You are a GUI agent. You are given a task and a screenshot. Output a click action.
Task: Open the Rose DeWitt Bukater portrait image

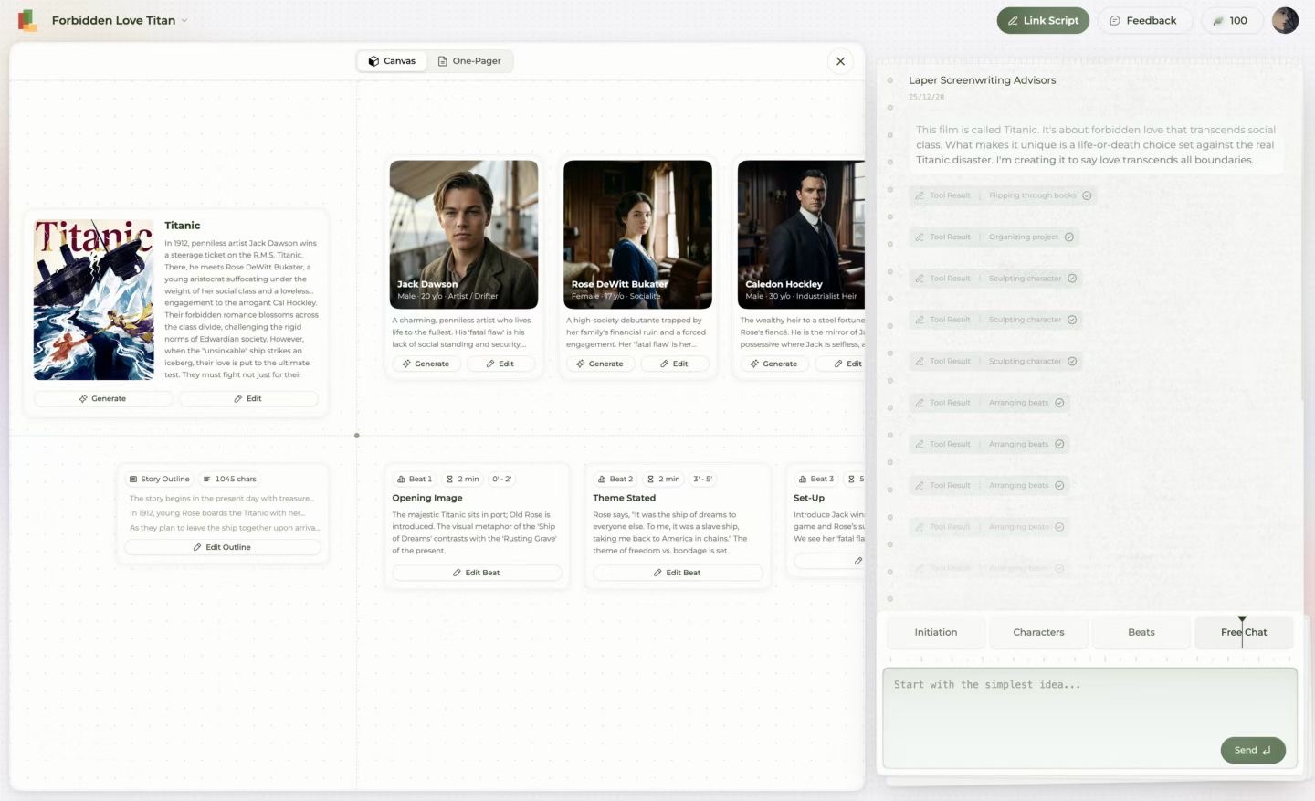click(637, 235)
